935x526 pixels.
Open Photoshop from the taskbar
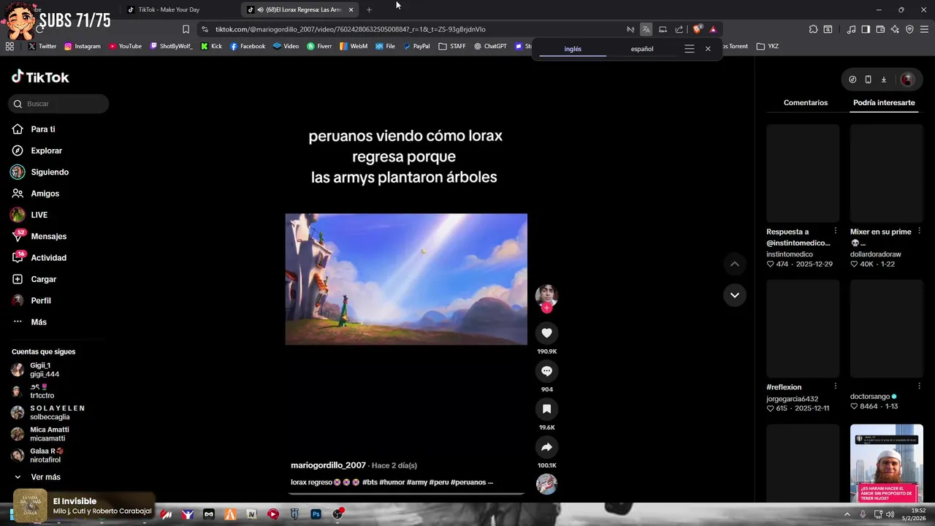[316, 514]
